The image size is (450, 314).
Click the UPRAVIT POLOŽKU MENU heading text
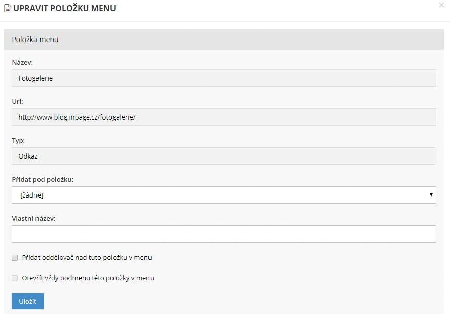64,8
